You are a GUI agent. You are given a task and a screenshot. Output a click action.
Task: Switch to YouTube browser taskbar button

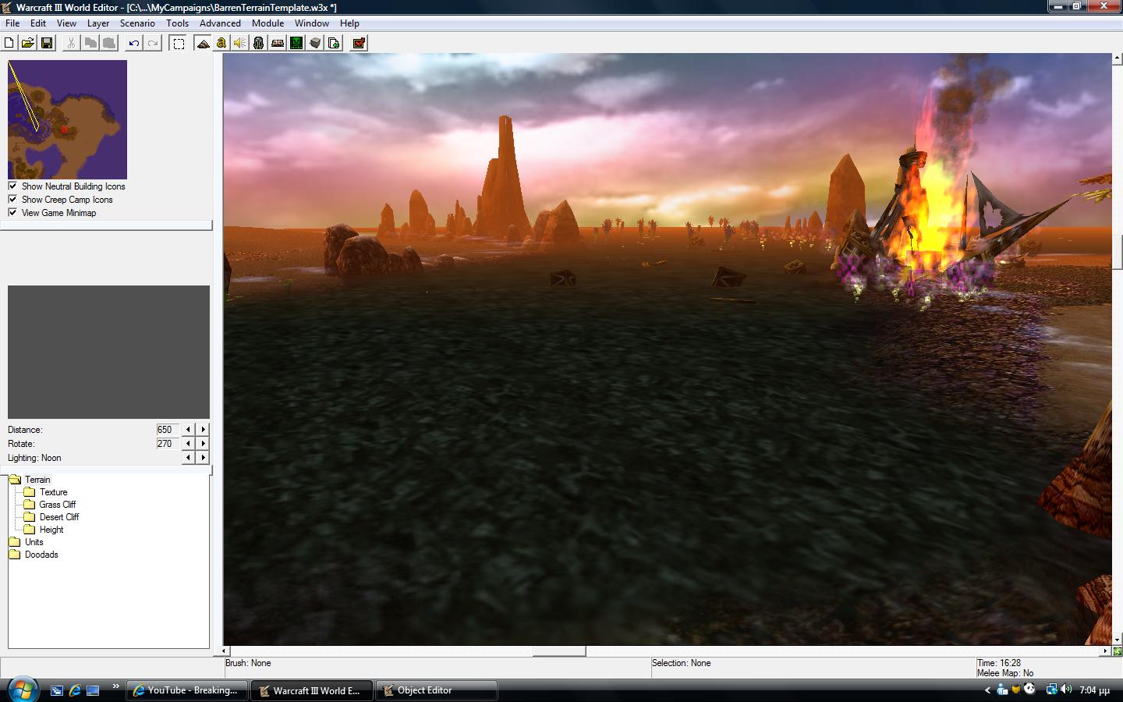coord(187,690)
